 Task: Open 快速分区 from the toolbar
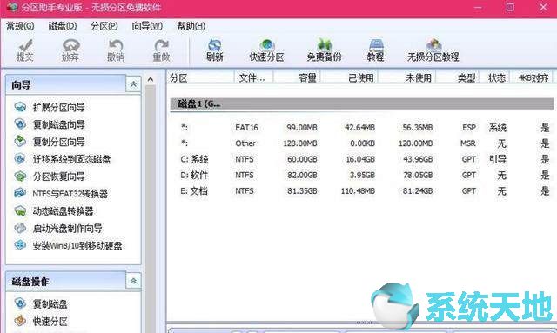(x=266, y=50)
